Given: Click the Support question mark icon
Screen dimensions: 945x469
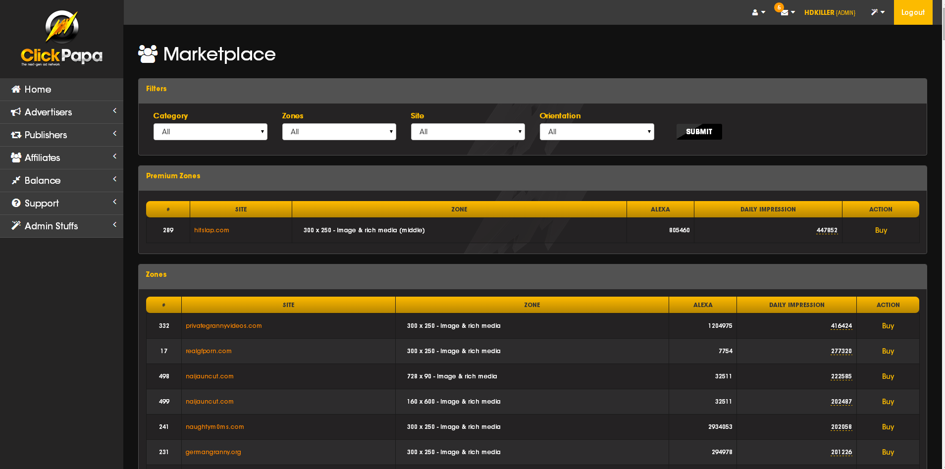Looking at the screenshot, I should coord(16,203).
